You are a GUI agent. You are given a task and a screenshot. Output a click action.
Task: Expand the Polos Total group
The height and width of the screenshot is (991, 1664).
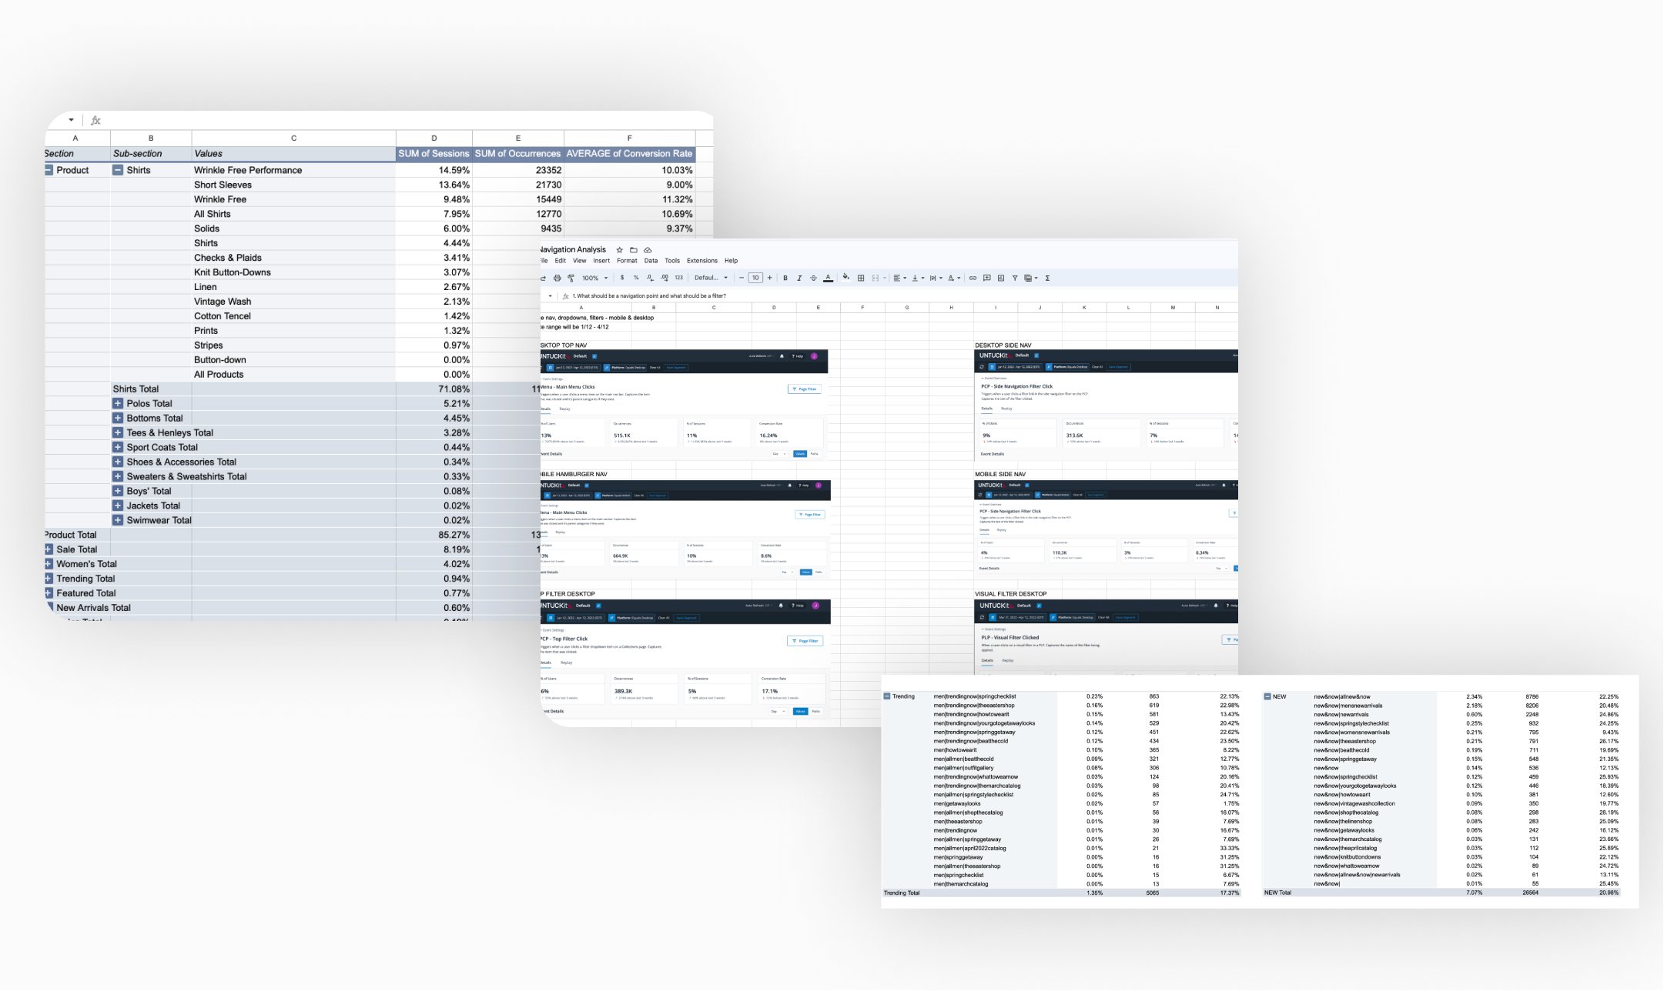pyautogui.click(x=118, y=403)
